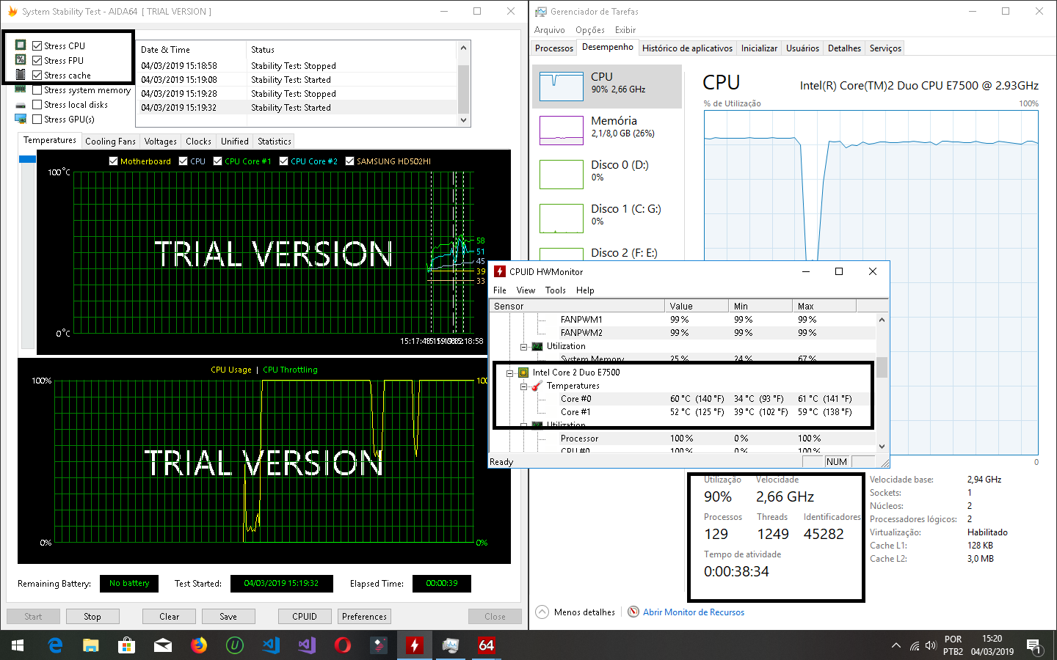Click the Stress CPU chip icon

pos(21,45)
